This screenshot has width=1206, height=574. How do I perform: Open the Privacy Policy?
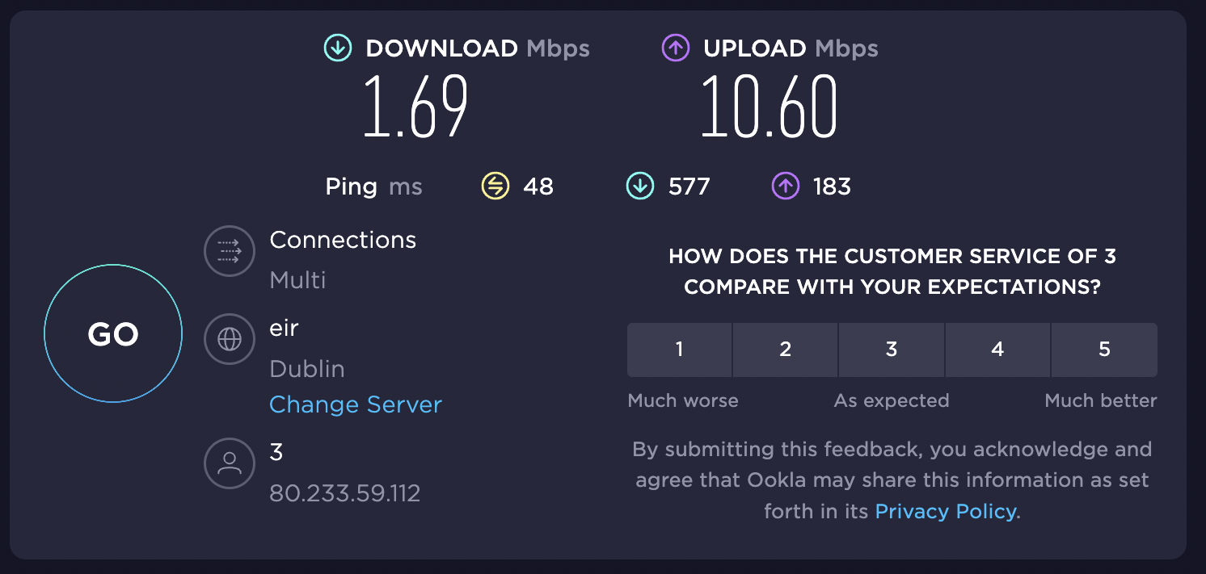click(x=946, y=511)
